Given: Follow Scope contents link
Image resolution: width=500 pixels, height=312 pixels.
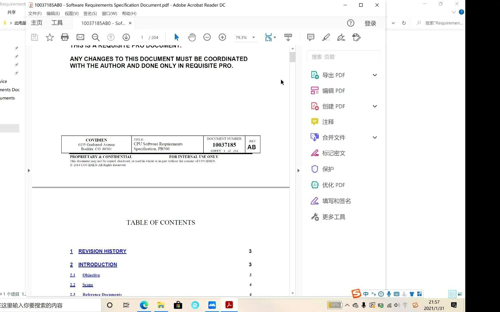Looking at the screenshot, I should click(x=88, y=285).
